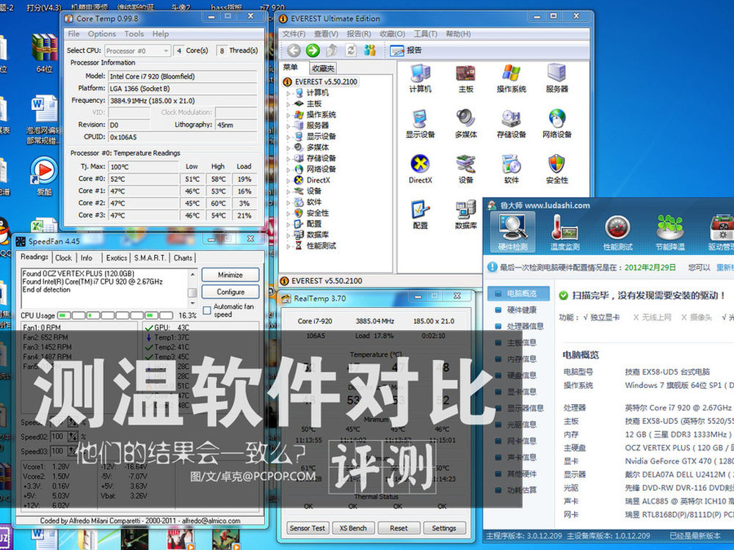Image resolution: width=734 pixels, height=550 pixels.
Task: Expand the 操作系统 tree node in EVEREST
Action: [288, 114]
